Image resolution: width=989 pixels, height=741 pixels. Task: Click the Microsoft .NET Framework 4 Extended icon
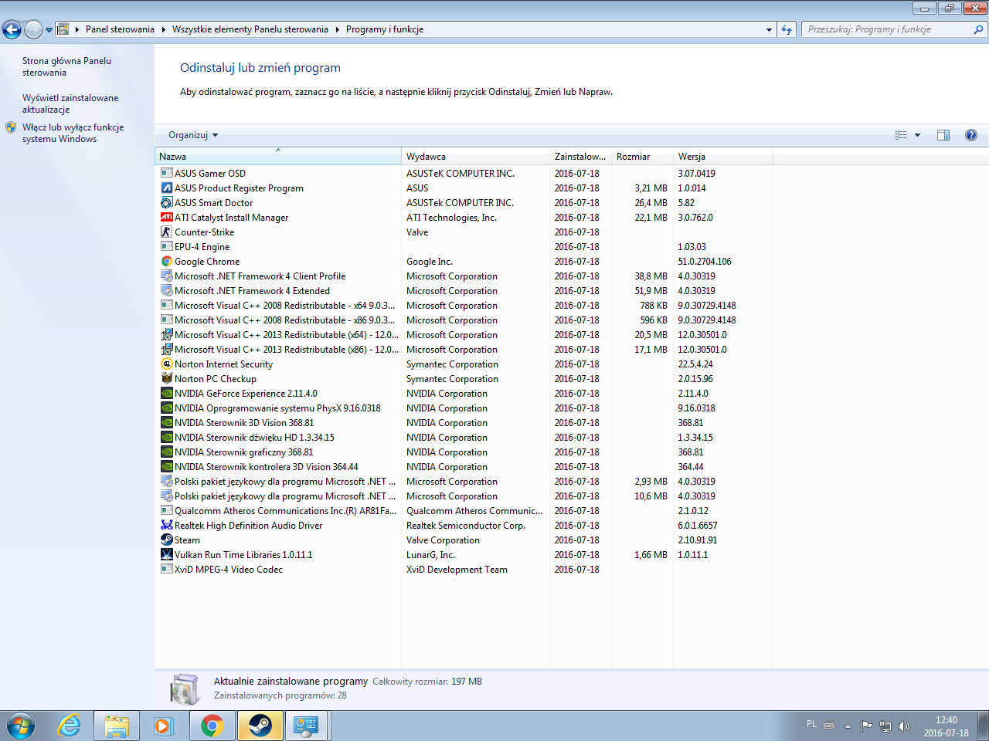(x=166, y=291)
